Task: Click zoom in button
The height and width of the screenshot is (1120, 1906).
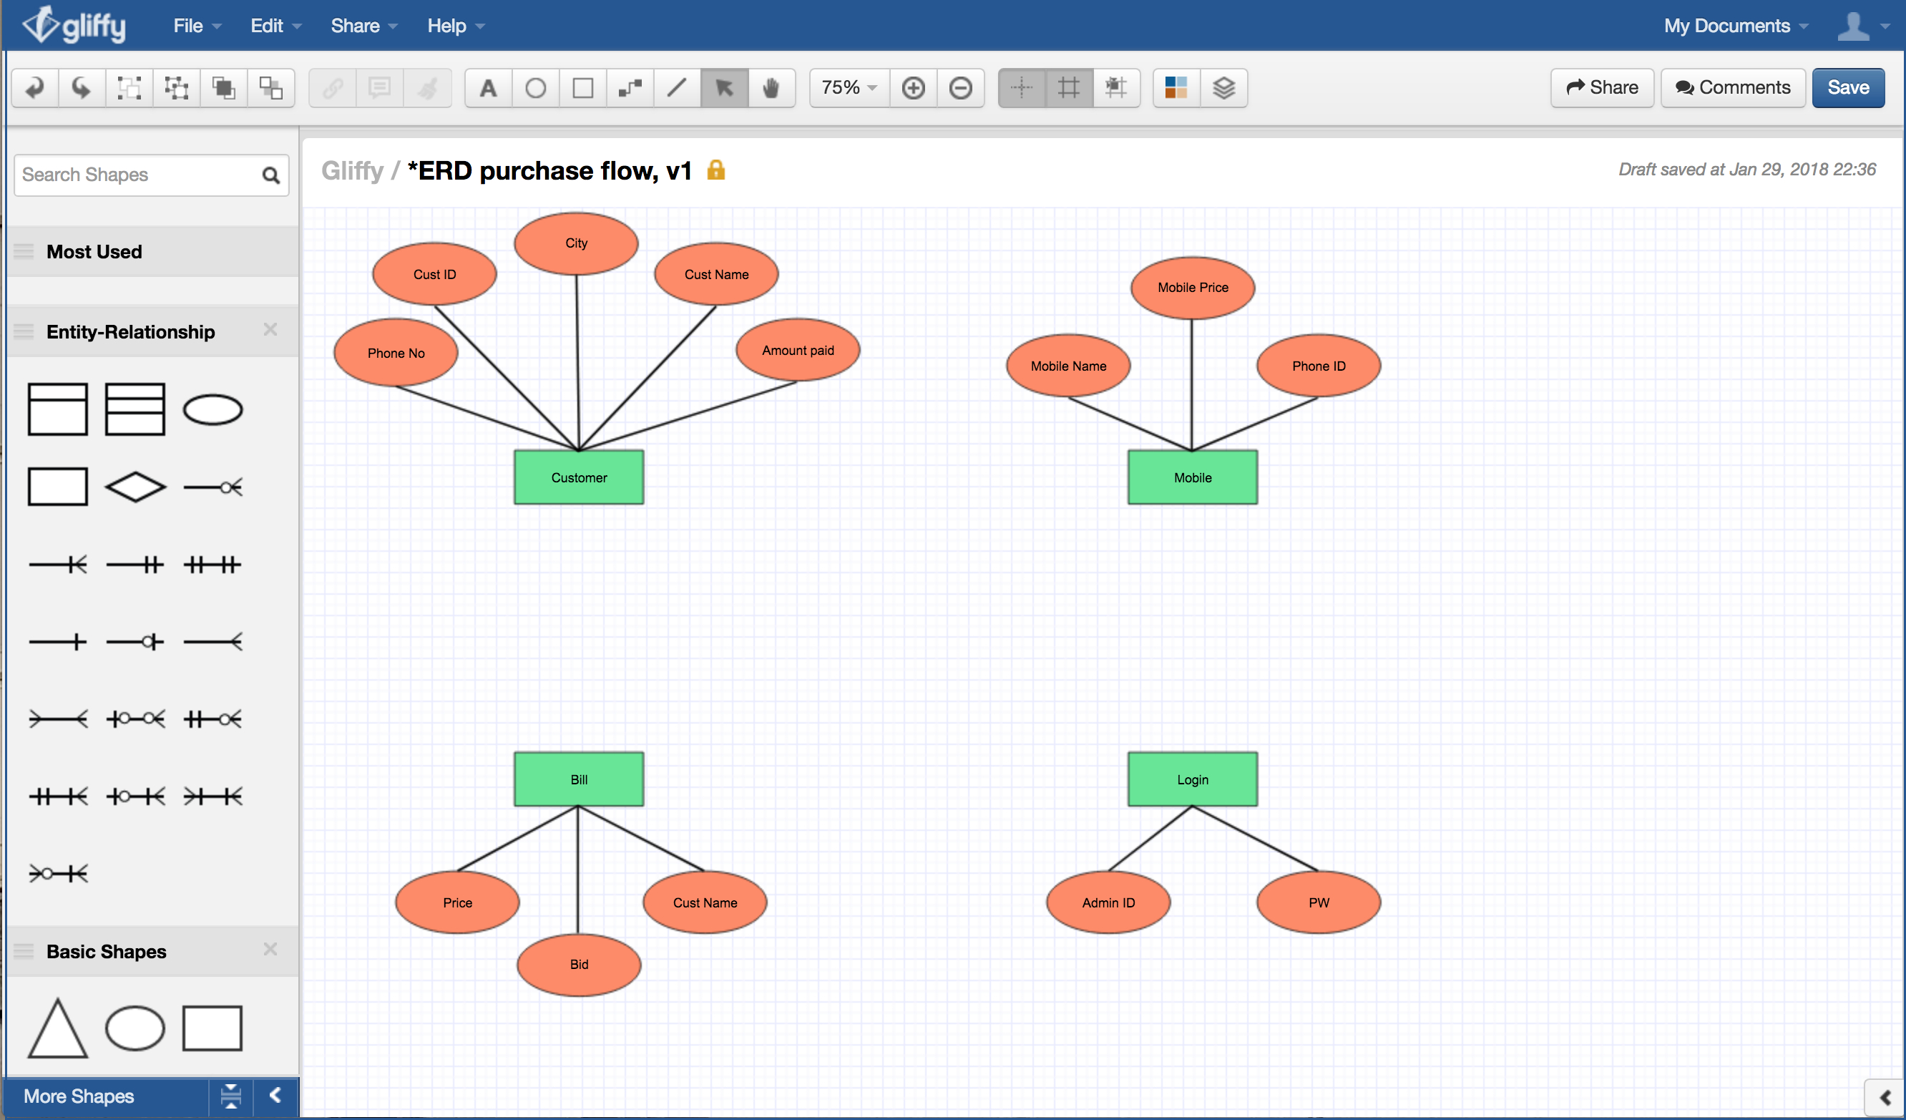Action: 916,88
